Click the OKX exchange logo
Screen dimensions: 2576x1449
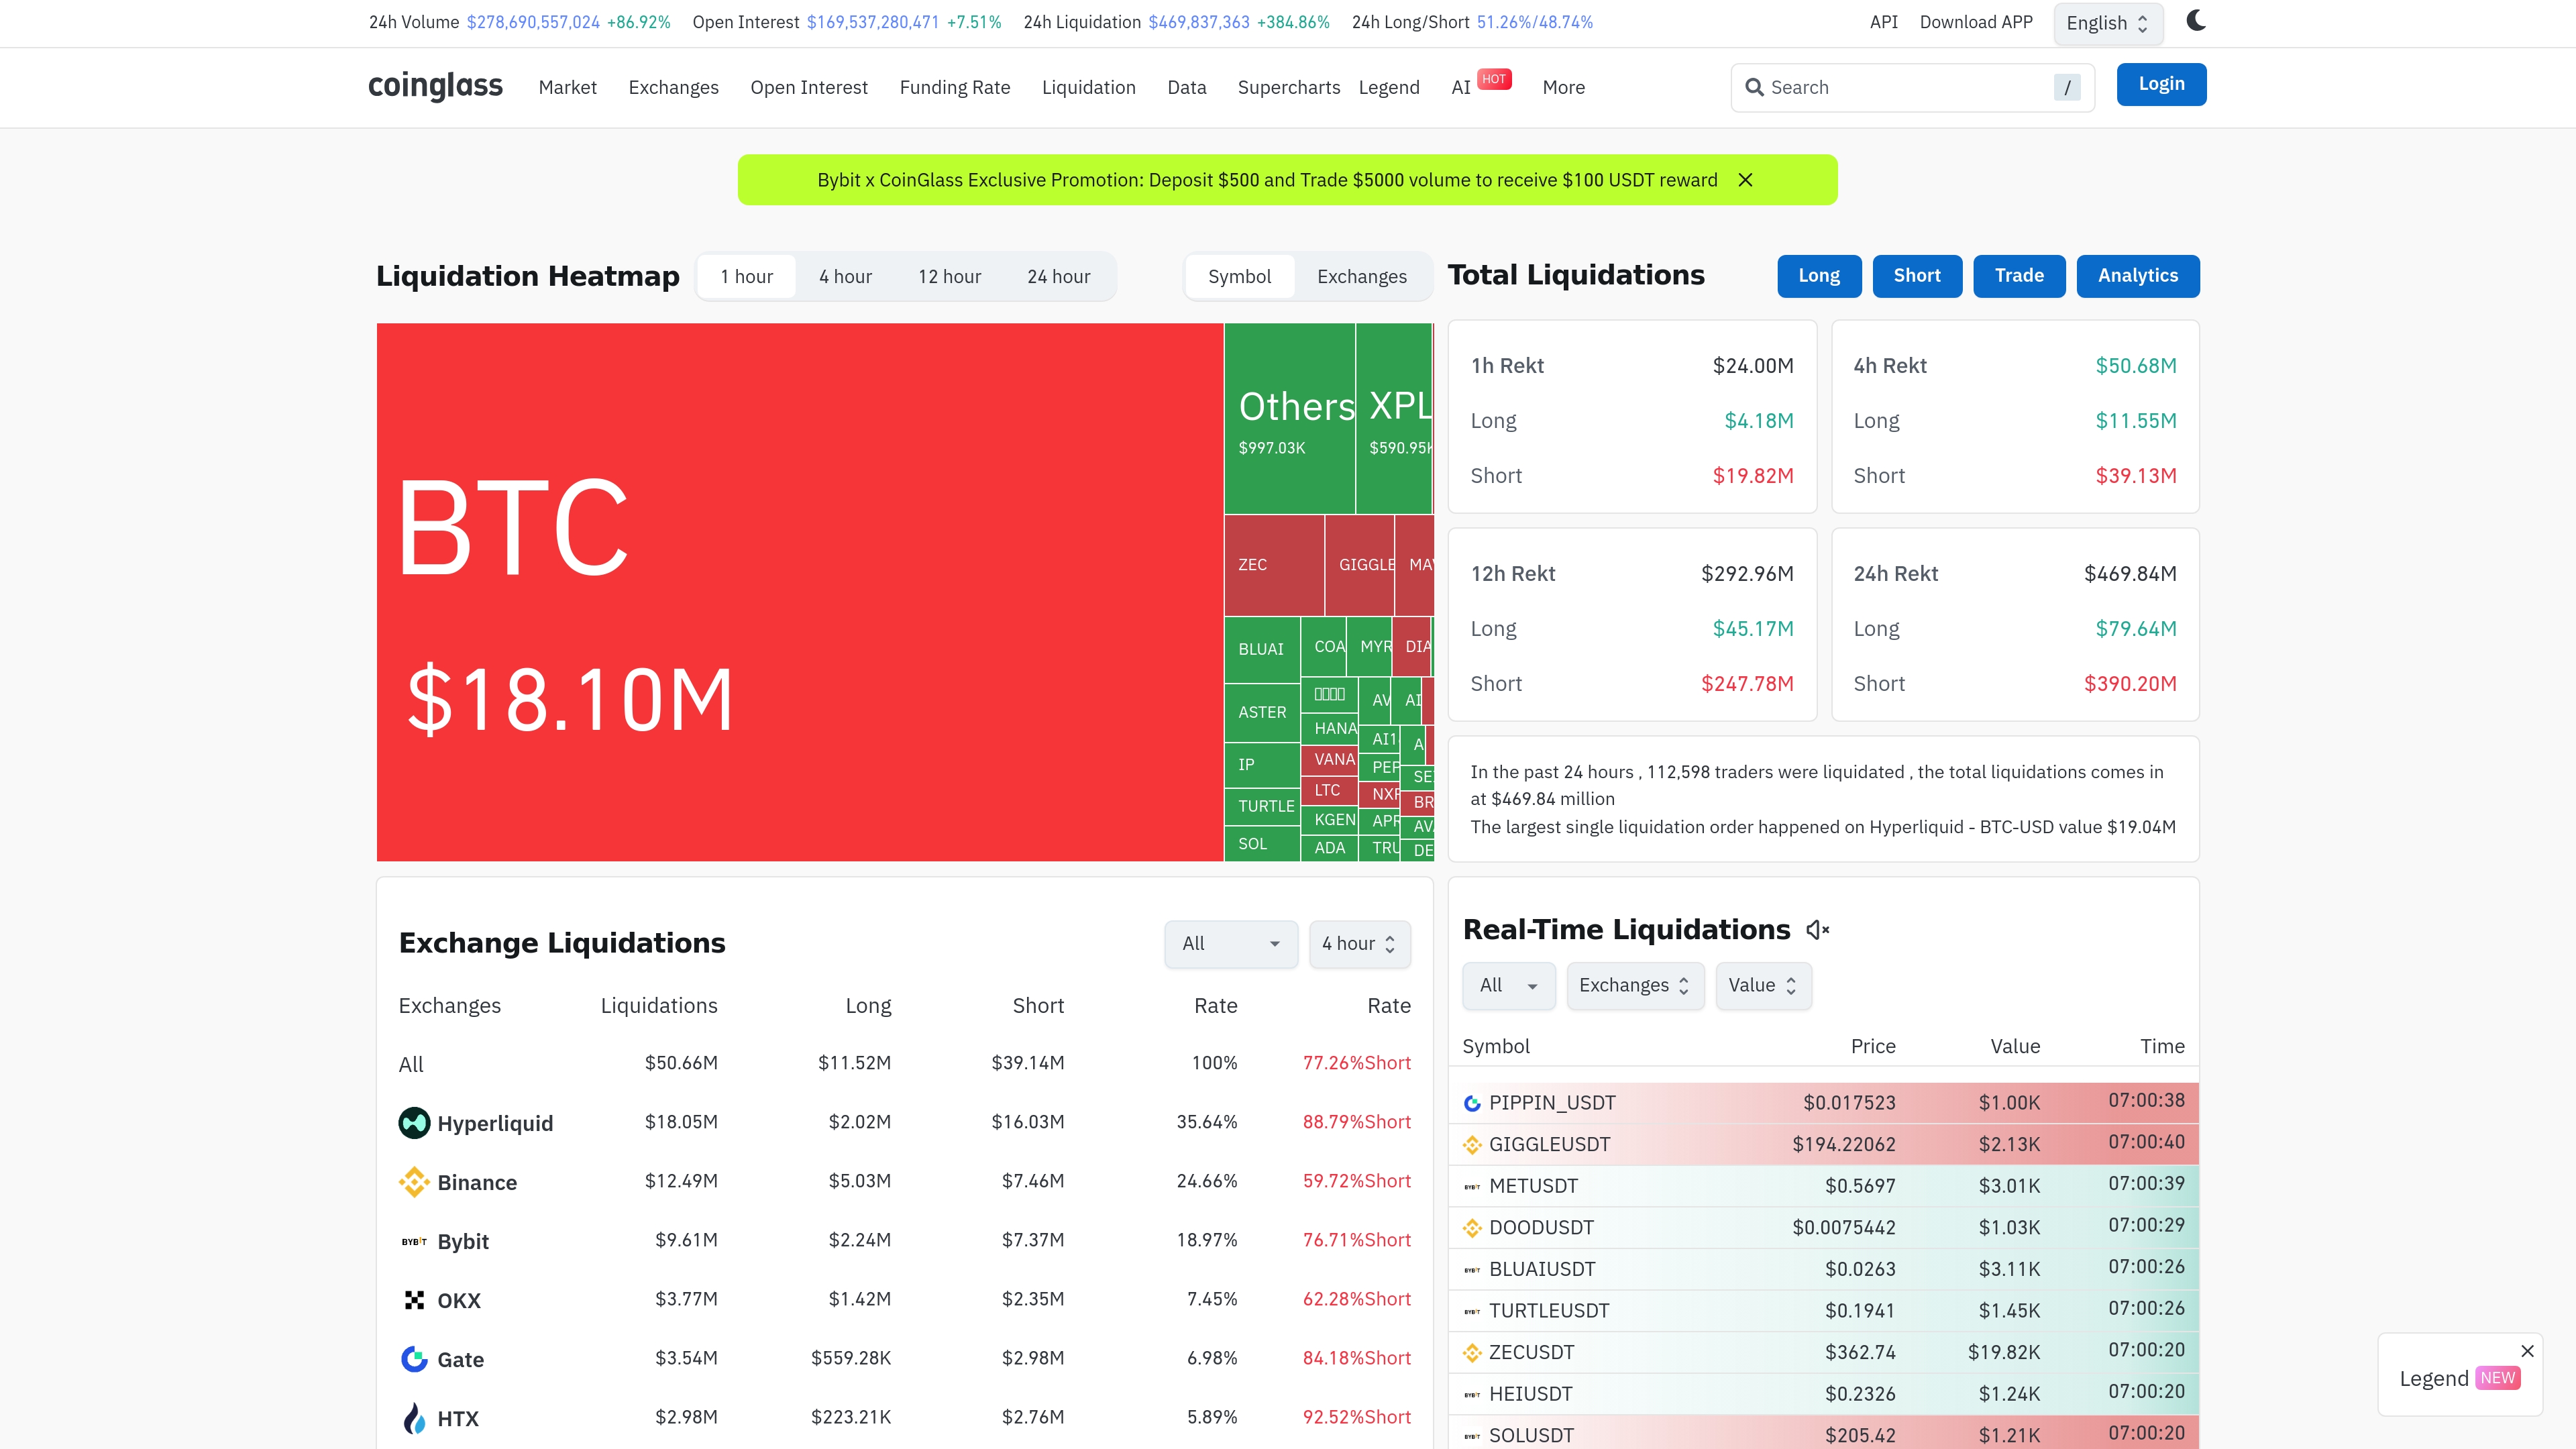click(414, 1300)
